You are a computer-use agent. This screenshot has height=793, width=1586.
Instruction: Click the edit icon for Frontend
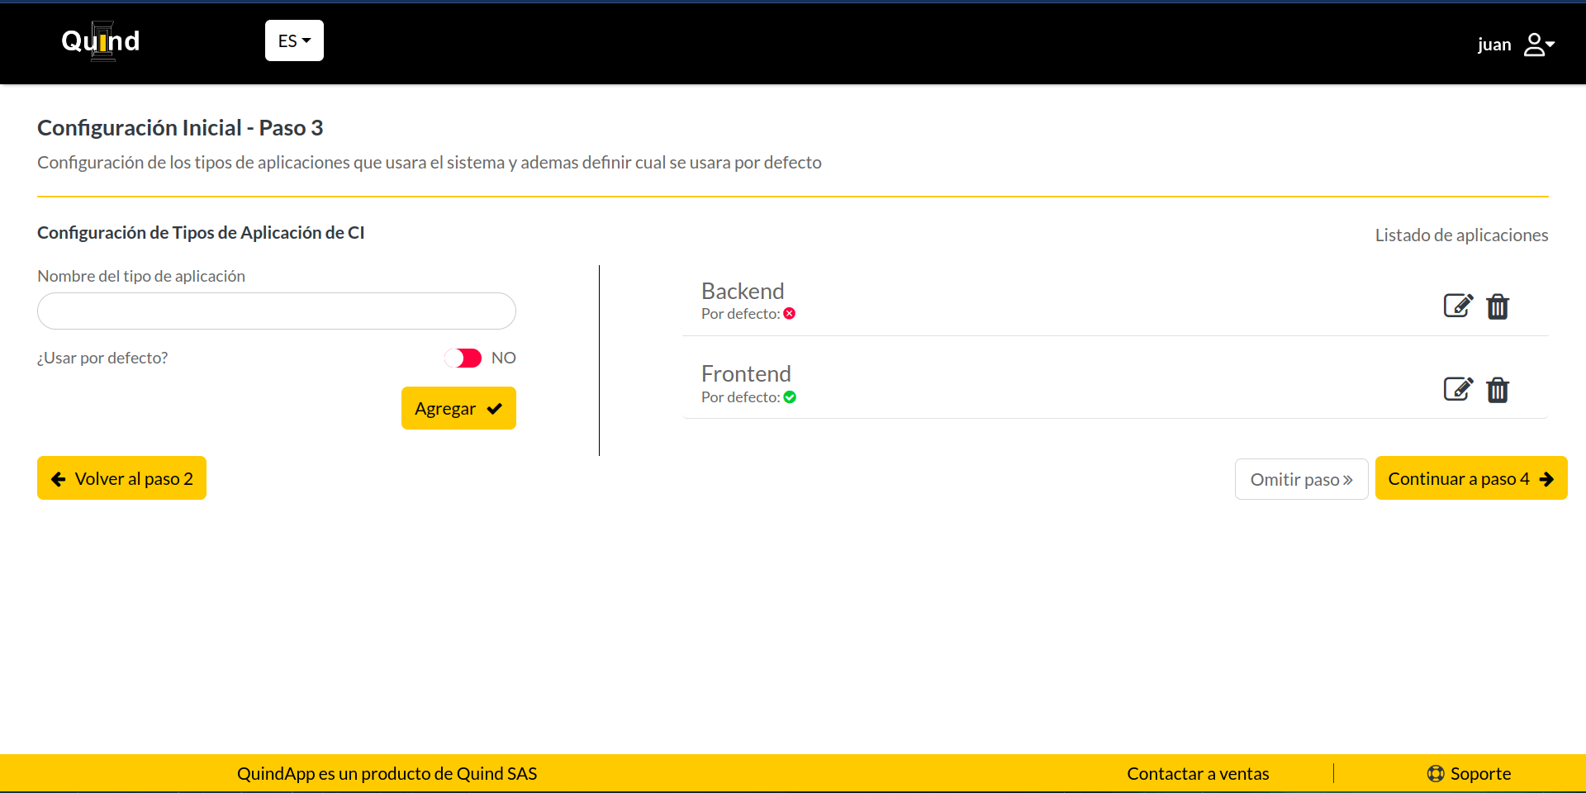pyautogui.click(x=1457, y=389)
